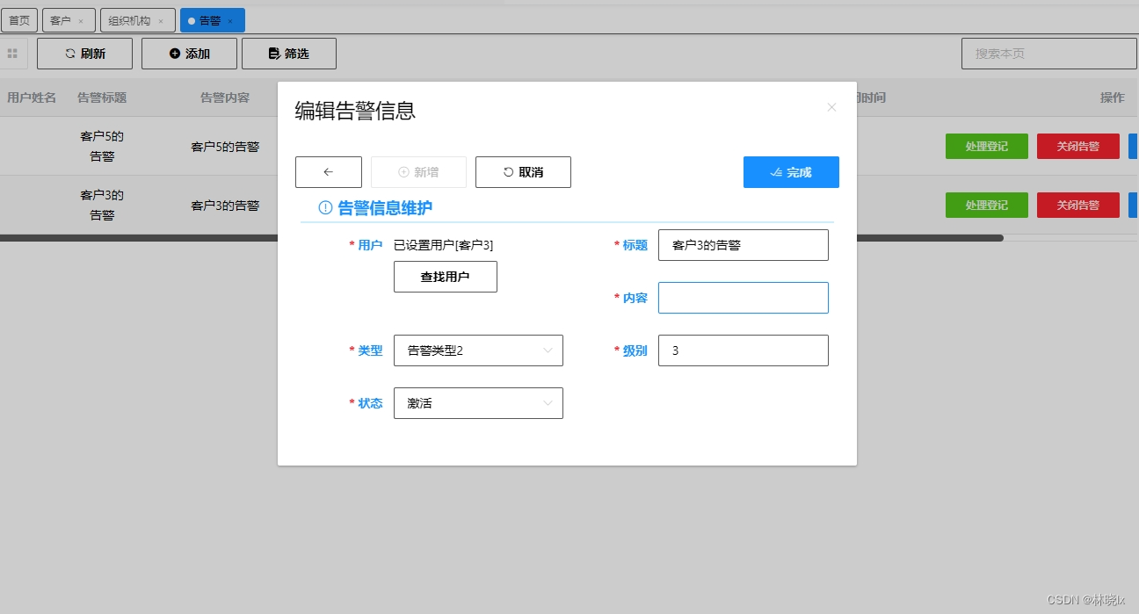Screen dimensions: 1139x614
Task: Switch to the 首页 tab
Action: pyautogui.click(x=19, y=20)
